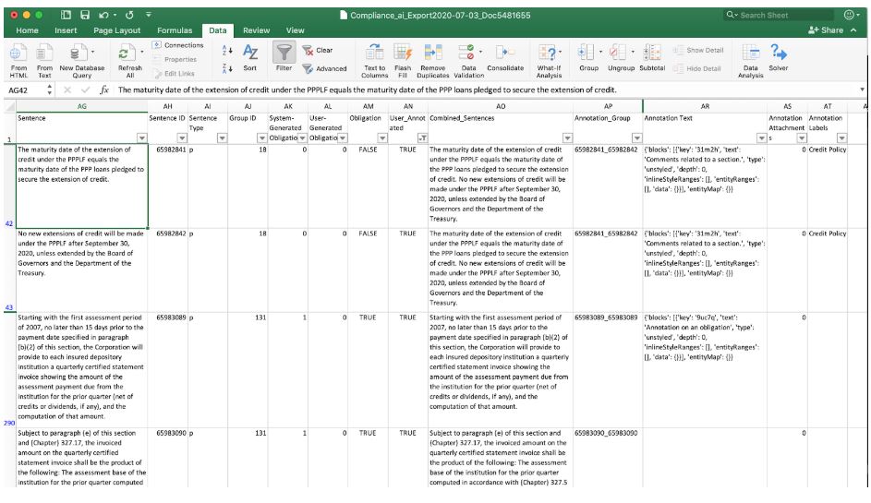Switch to the View tab
Image resolution: width=871 pixels, height=503 pixels.
[295, 30]
